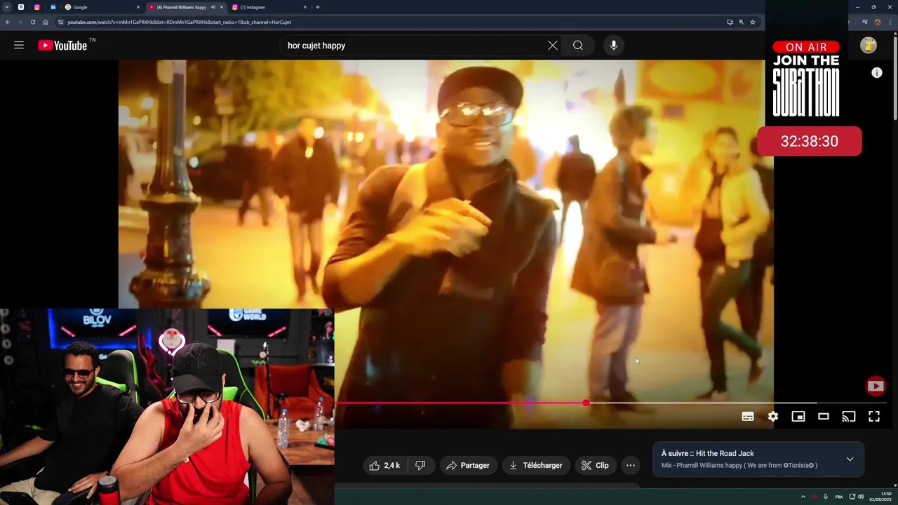This screenshot has height=505, width=898.
Task: Seek using the red progress bar handle
Action: (x=586, y=403)
